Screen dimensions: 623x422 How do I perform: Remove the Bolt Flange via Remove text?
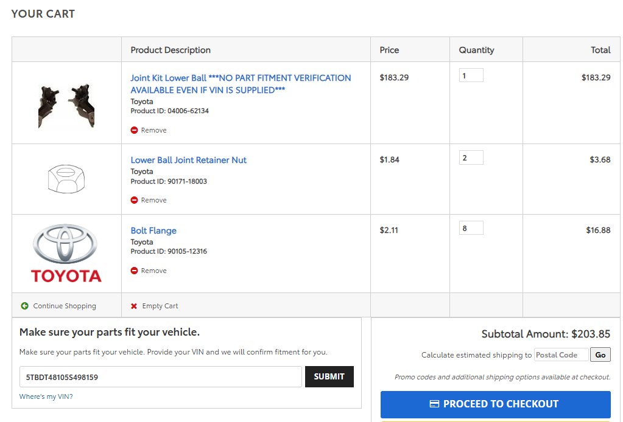click(153, 271)
